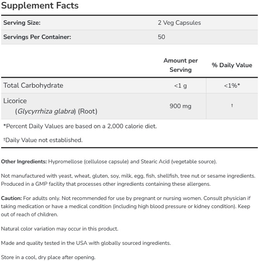
Task: Click the Daily Value not established footnote
Action: [x=43, y=140]
